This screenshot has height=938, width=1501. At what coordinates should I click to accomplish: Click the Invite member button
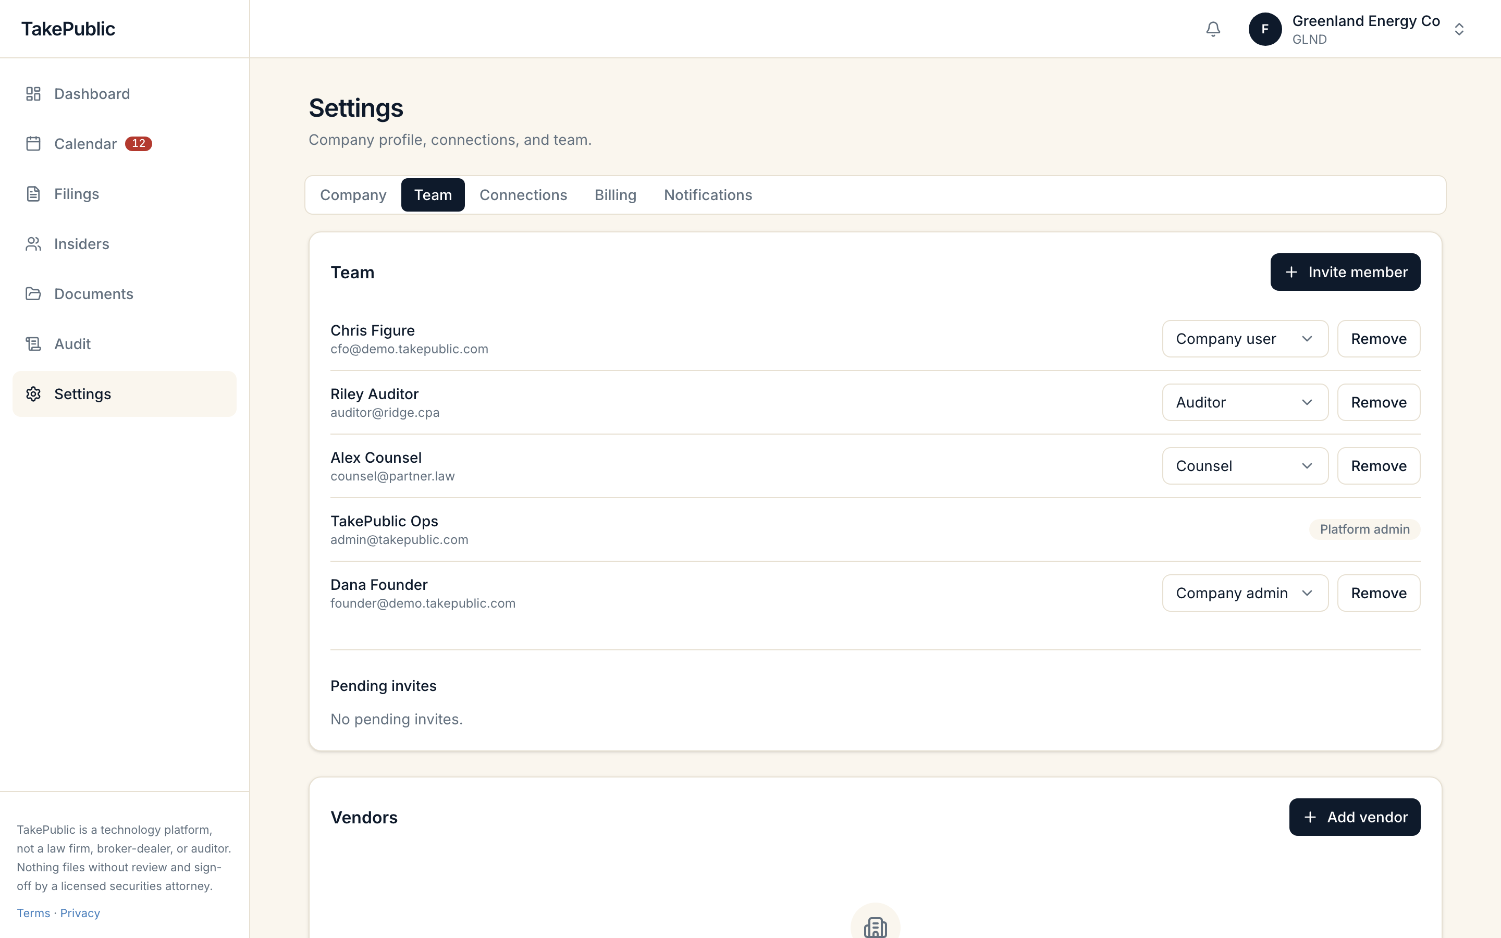tap(1345, 271)
